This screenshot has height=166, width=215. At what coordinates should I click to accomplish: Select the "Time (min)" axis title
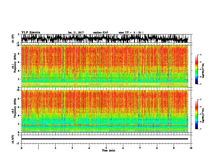click(x=109, y=151)
